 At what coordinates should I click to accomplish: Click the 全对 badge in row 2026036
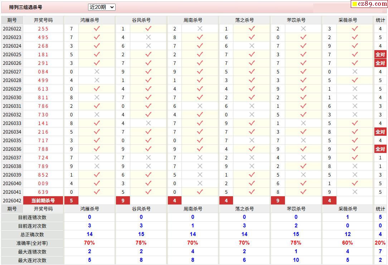pos(380,149)
